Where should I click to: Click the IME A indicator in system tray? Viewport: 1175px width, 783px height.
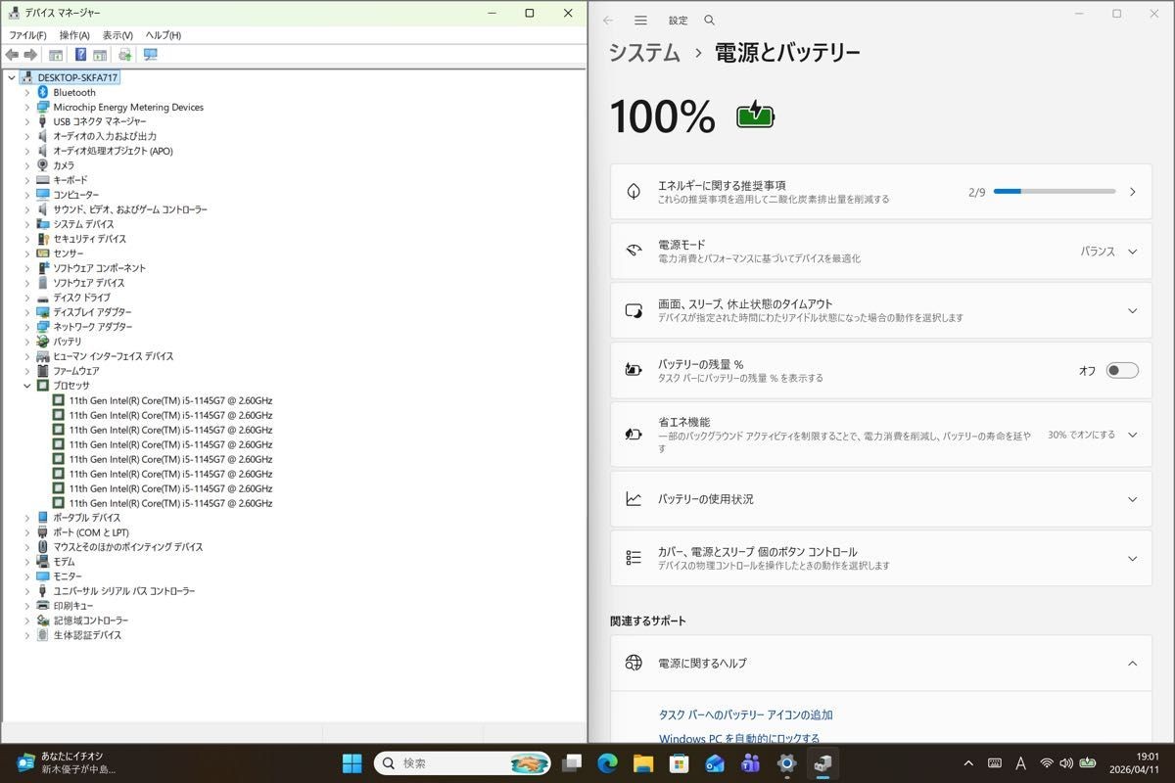coord(1020,763)
